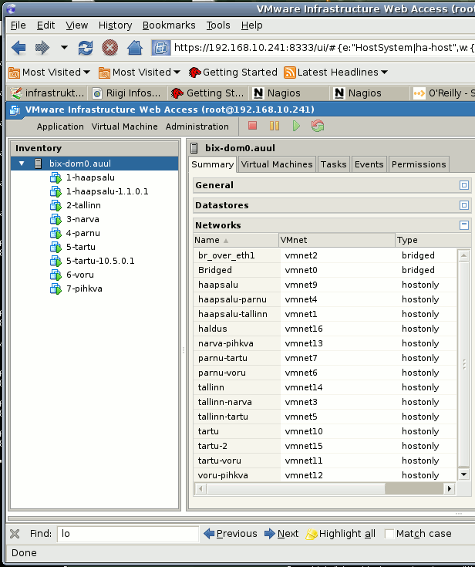Viewport: 475px width, 567px height.
Task: Switch to the first Nagios browser tab
Action: click(x=289, y=93)
